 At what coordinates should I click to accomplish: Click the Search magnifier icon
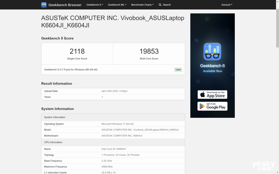[160, 5]
